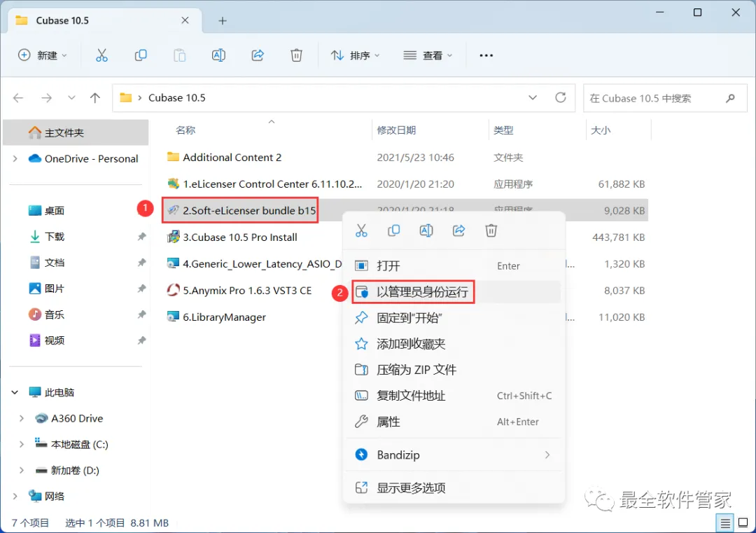Unpin 下载 using its pin icon
756x533 pixels.
pos(141,237)
